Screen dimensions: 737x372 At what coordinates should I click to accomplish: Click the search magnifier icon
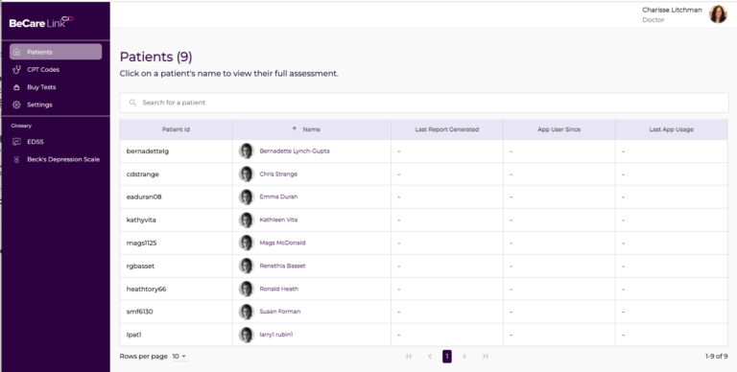132,103
